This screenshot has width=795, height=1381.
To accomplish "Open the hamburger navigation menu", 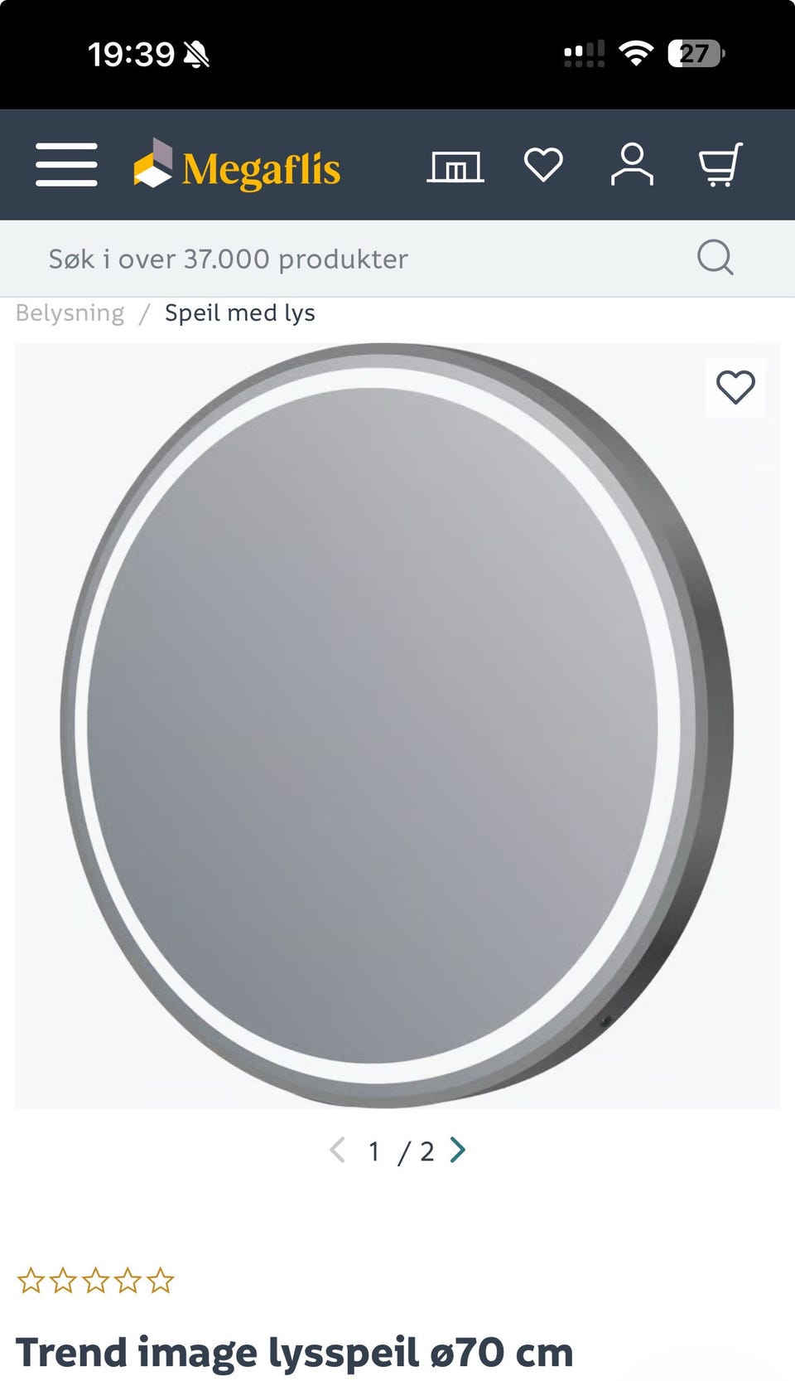I will 66,164.
